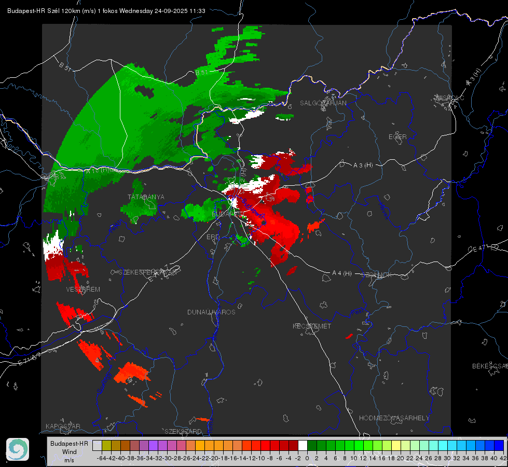The height and width of the screenshot is (467, 508).
Task: Click the A 4 (H) road label
Action: (x=342, y=273)
